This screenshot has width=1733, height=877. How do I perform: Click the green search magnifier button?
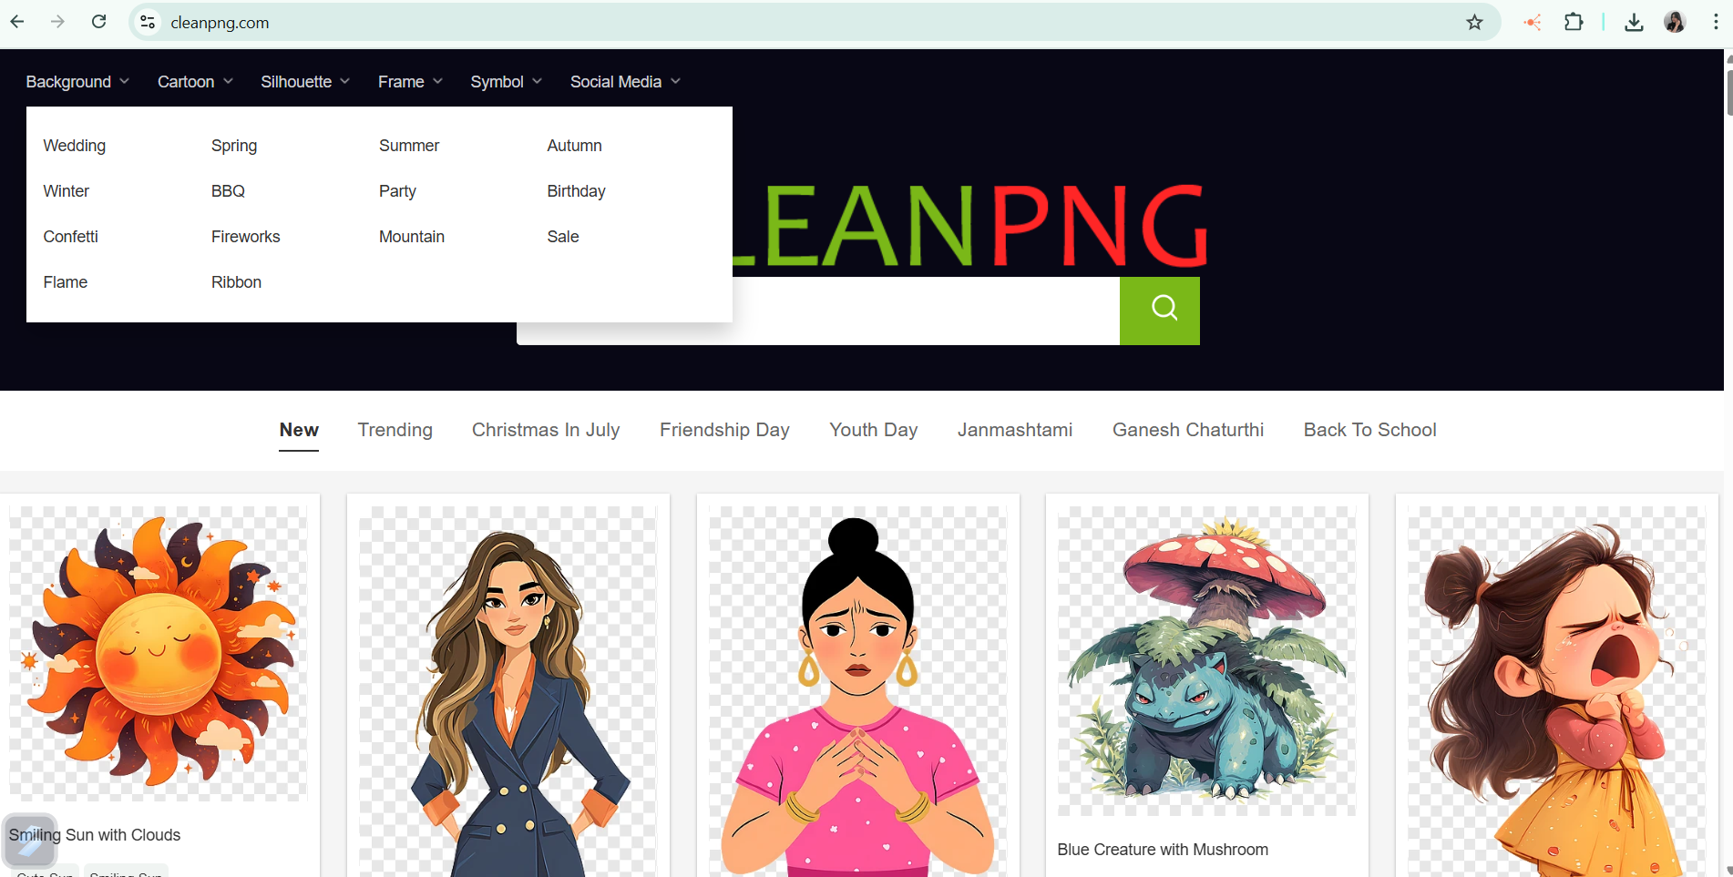[1159, 310]
